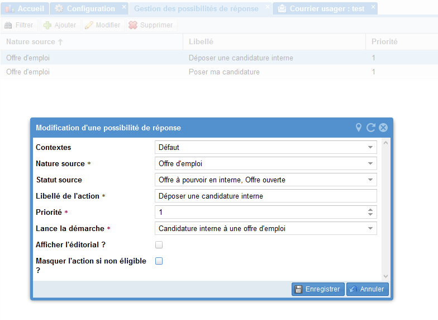Click the pin icon in dialog header
The width and height of the screenshot is (438, 320).
tap(359, 128)
